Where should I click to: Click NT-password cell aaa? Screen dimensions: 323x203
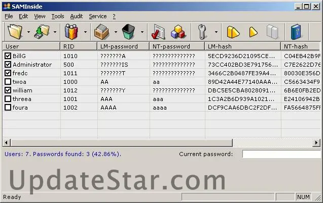[158, 99]
